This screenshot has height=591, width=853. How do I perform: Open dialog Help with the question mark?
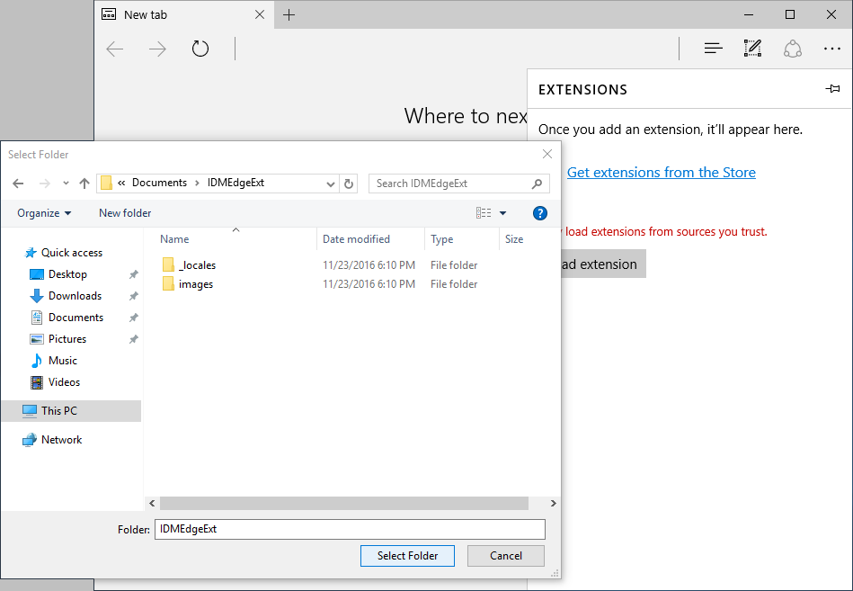point(539,213)
